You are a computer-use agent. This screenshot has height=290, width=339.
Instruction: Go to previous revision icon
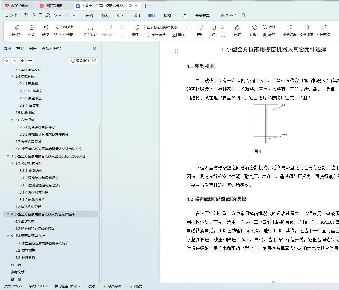[223, 27]
